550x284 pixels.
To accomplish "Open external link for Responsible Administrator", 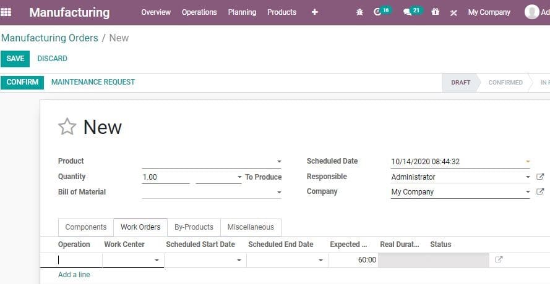I will [x=540, y=177].
